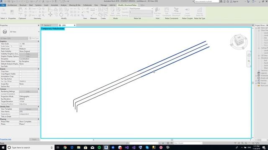Toggle the Far Clip Active checkbox

click(21, 79)
